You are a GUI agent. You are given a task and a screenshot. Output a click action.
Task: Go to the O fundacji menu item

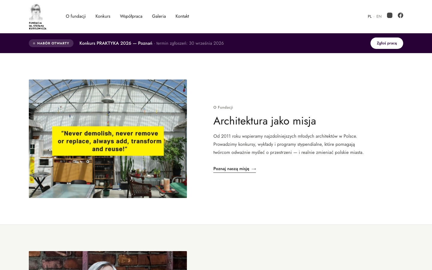[x=76, y=16]
